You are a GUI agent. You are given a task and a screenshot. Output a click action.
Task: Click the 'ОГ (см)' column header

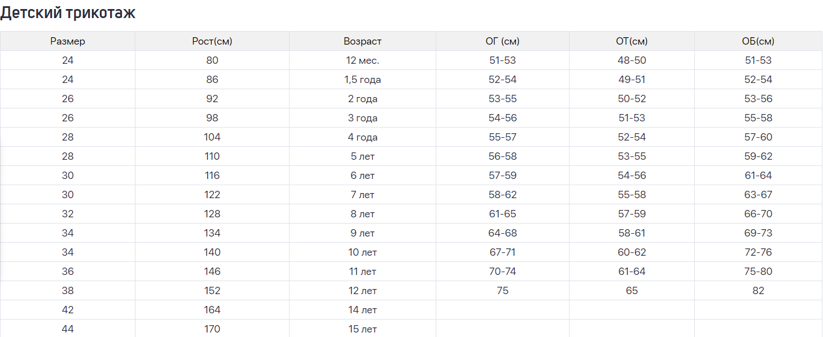(502, 41)
